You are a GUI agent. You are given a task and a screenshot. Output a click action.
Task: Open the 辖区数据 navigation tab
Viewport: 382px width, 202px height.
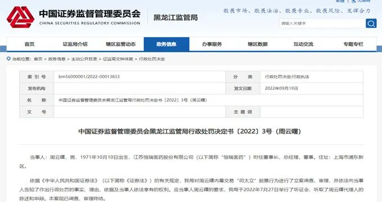click(257, 44)
